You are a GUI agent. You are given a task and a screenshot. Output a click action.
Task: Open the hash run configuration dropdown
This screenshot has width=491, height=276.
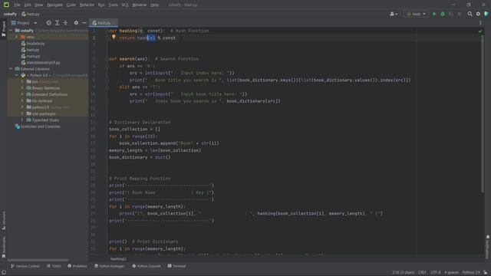[416, 14]
